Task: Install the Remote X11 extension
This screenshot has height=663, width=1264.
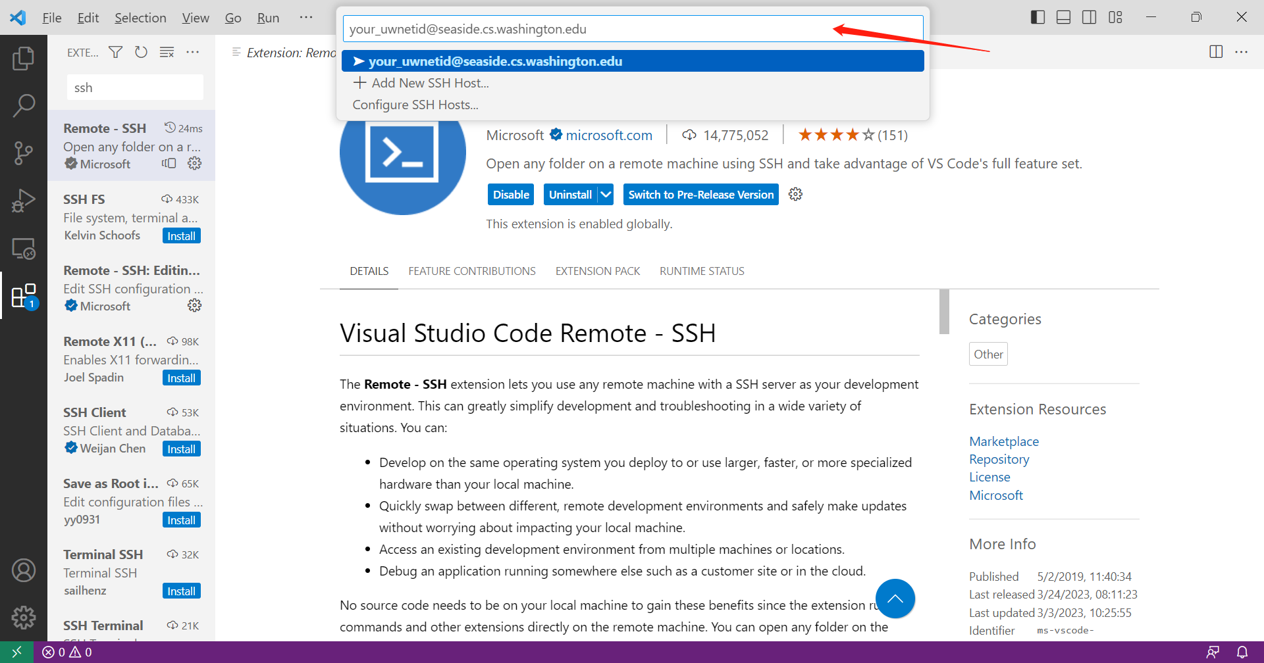Action: pyautogui.click(x=182, y=378)
